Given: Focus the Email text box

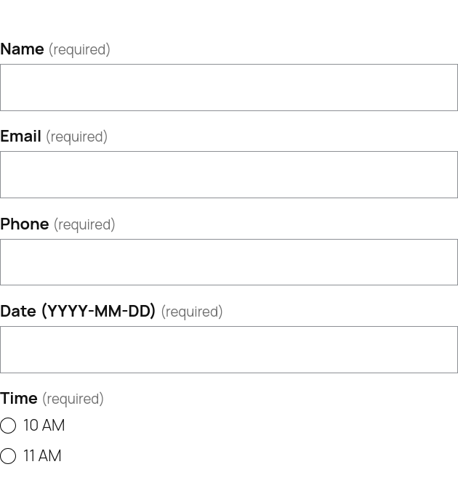Looking at the screenshot, I should [228, 174].
